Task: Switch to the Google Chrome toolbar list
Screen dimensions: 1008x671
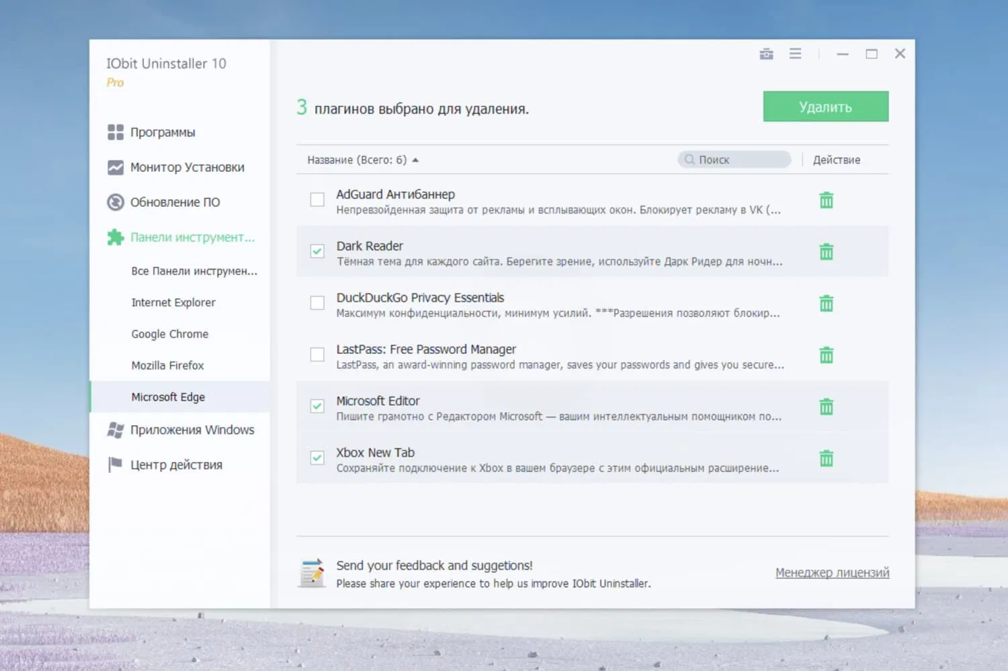Action: (169, 334)
